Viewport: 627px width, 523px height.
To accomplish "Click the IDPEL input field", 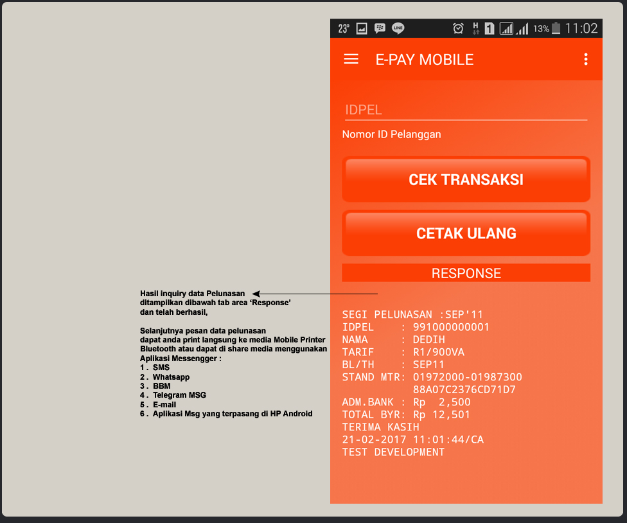I will (x=466, y=110).
